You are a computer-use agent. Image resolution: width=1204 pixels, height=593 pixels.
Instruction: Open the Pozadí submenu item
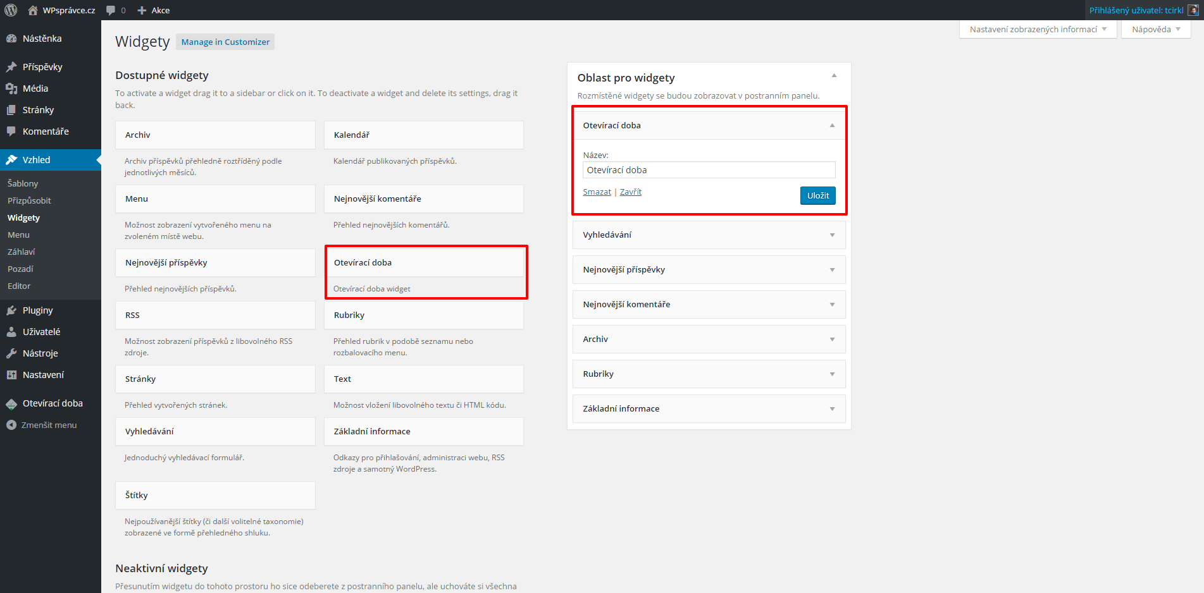pos(20,269)
